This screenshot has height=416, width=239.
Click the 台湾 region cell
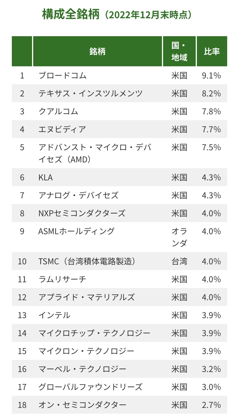pyautogui.click(x=179, y=261)
